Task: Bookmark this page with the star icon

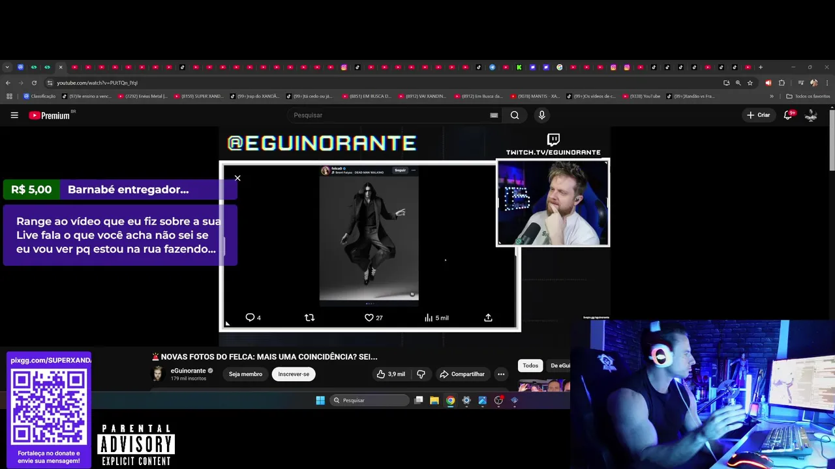Action: point(750,83)
